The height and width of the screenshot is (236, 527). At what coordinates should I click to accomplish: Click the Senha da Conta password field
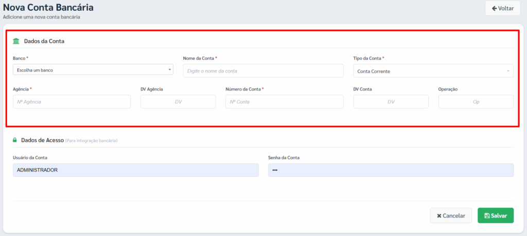pyautogui.click(x=391, y=170)
